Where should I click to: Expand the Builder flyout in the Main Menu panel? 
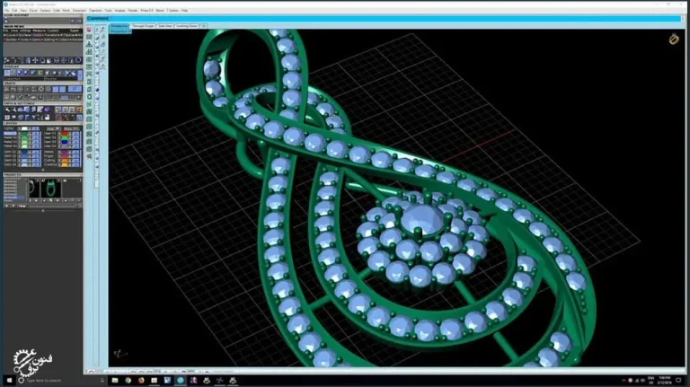click(x=11, y=40)
